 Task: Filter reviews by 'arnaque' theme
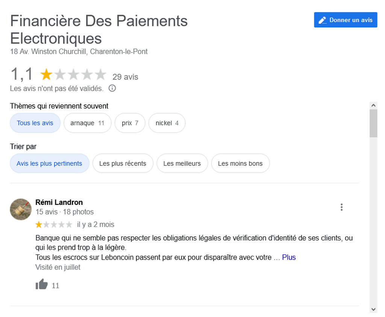[x=87, y=123]
